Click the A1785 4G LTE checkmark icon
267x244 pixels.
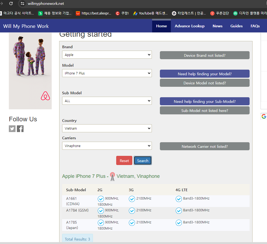pos(179,223)
